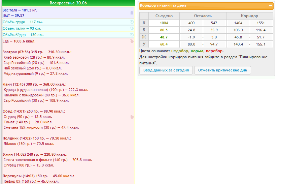
Task: Click remaining fat value -1.9
Action: click(191, 37)
